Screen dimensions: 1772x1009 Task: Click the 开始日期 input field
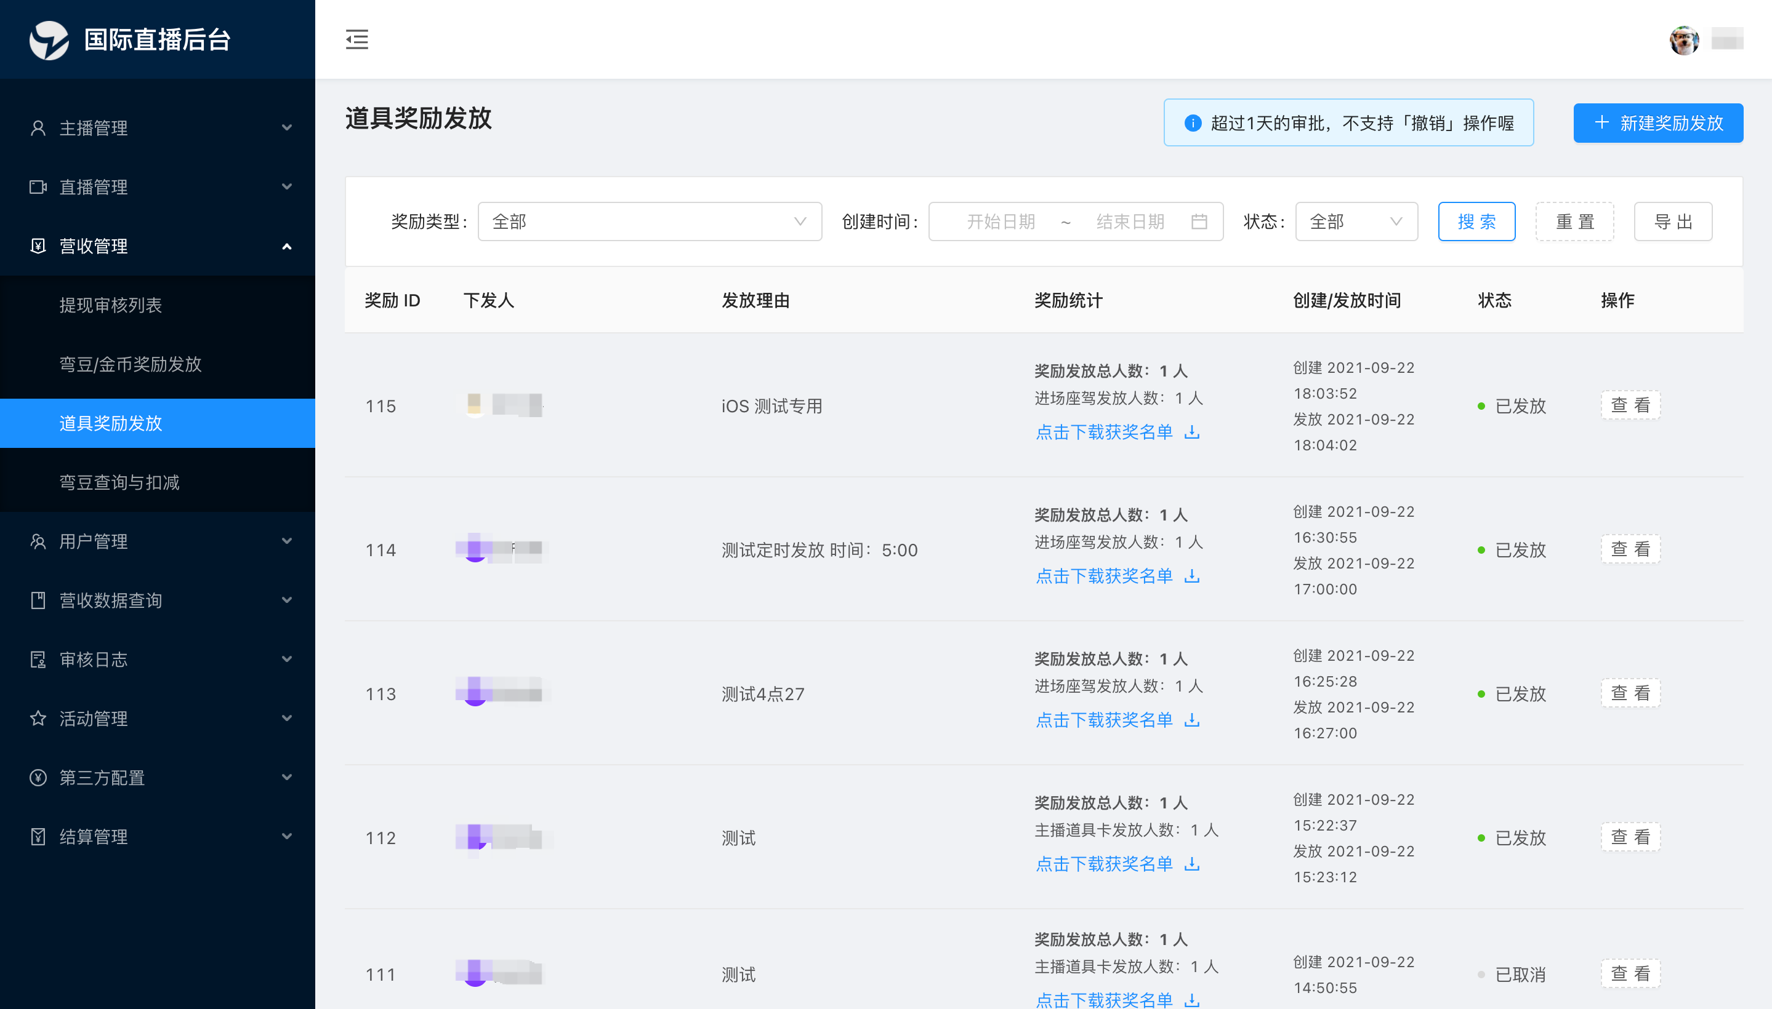tap(1000, 221)
